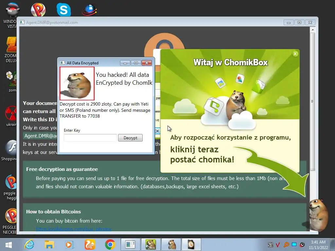Screen dimensions: 335x251
Task: Open the Flash Shopping desktop icon
Action: pyautogui.click(x=10, y=150)
